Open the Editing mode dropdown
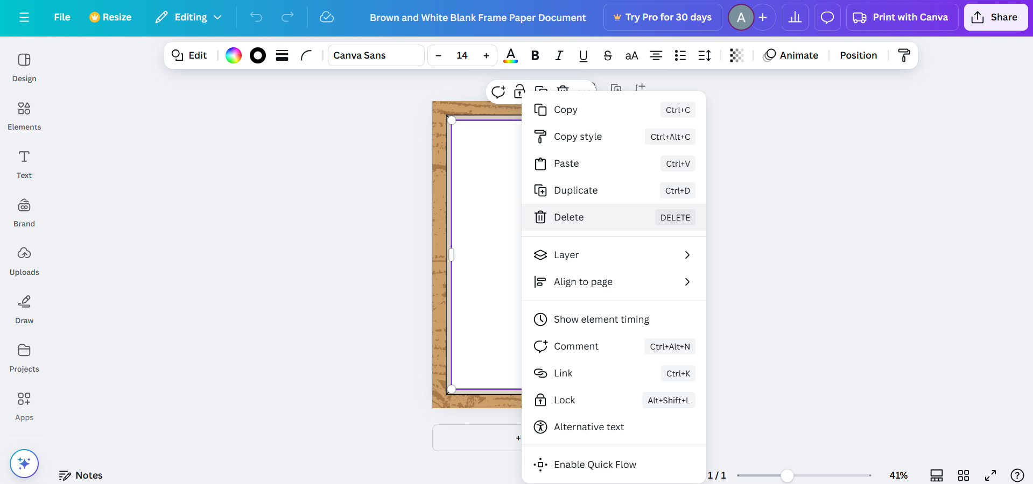Image resolution: width=1033 pixels, height=484 pixels. (x=189, y=17)
